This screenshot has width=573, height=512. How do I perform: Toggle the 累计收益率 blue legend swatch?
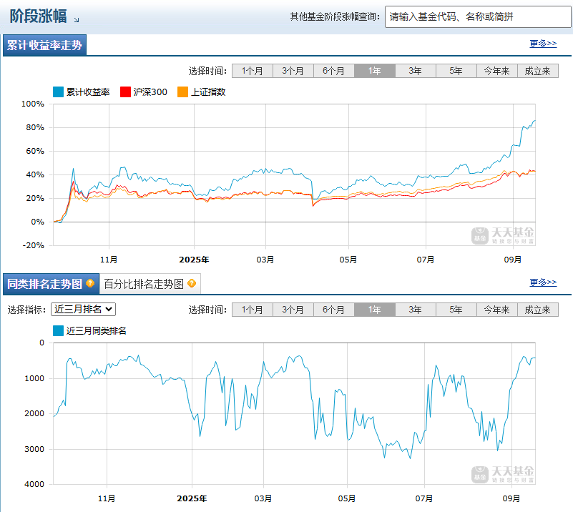point(59,92)
